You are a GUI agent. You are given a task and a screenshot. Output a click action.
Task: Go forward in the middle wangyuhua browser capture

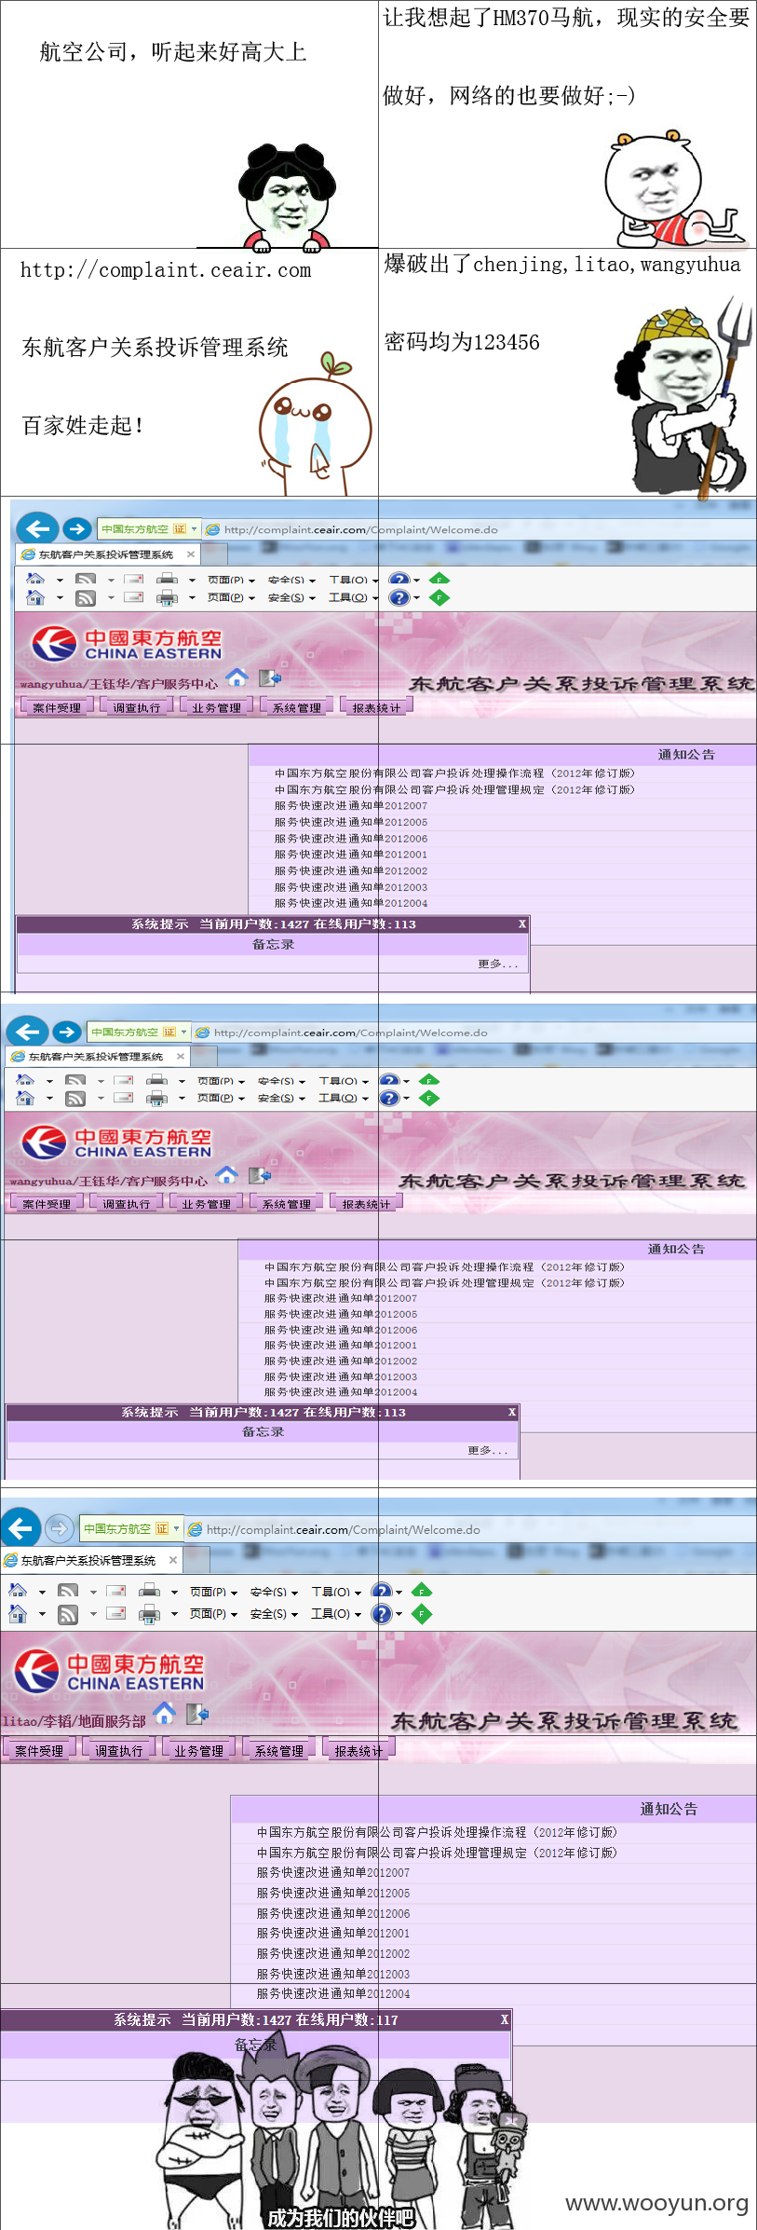pyautogui.click(x=66, y=1031)
